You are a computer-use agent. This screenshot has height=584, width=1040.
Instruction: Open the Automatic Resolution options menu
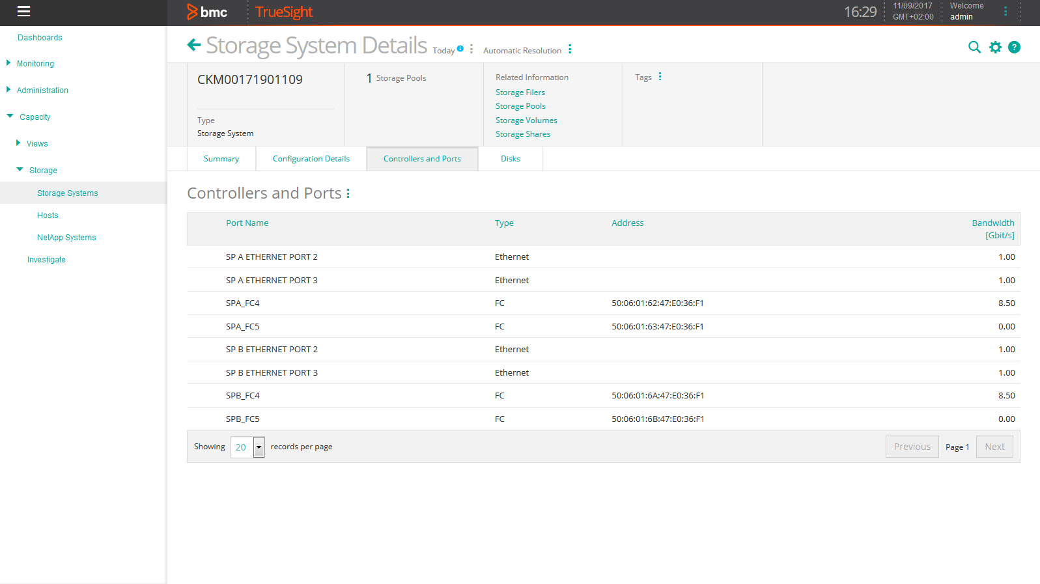[570, 49]
